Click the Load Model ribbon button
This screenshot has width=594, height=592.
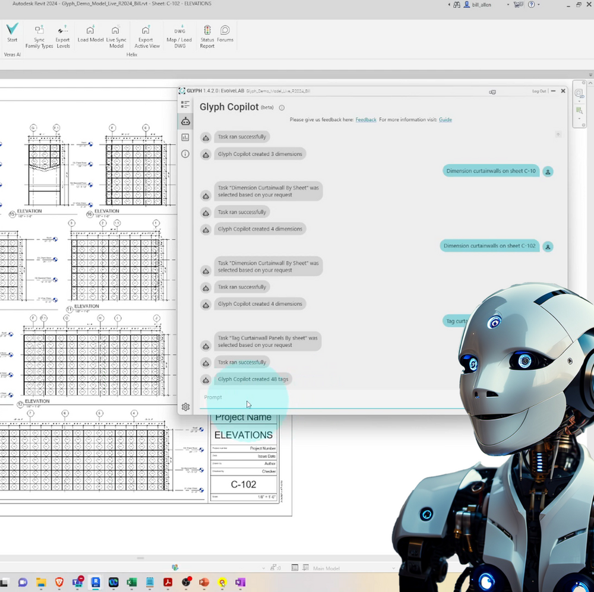pos(90,33)
